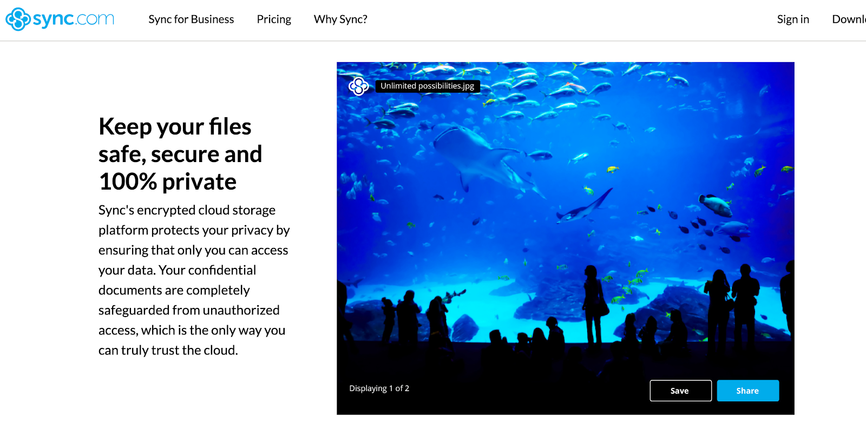
Task: Click Sync icon on image preview
Action: click(358, 86)
